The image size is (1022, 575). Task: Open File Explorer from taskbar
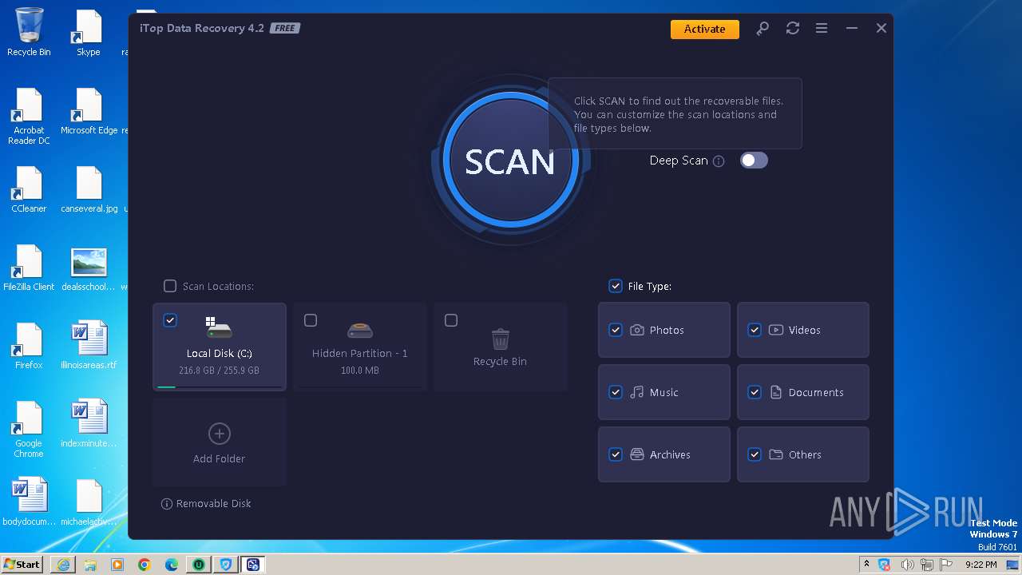pos(90,565)
